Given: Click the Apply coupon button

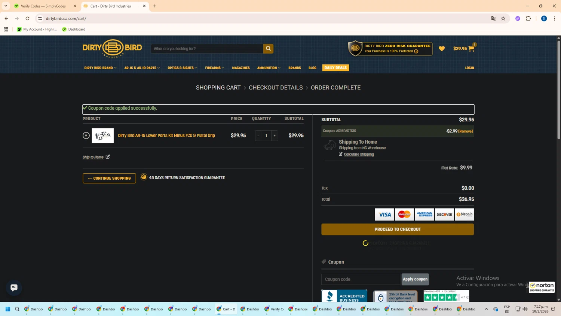Looking at the screenshot, I should (x=415, y=279).
